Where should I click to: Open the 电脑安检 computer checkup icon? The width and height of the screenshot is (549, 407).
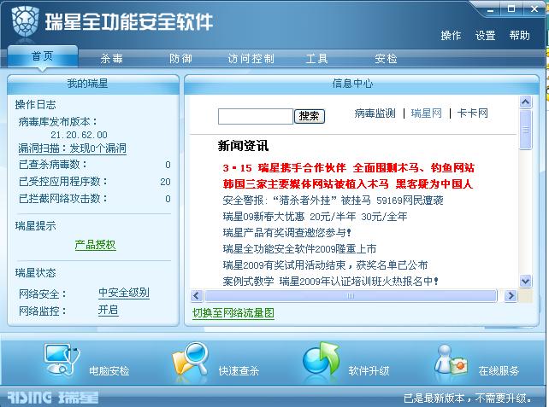(x=62, y=360)
